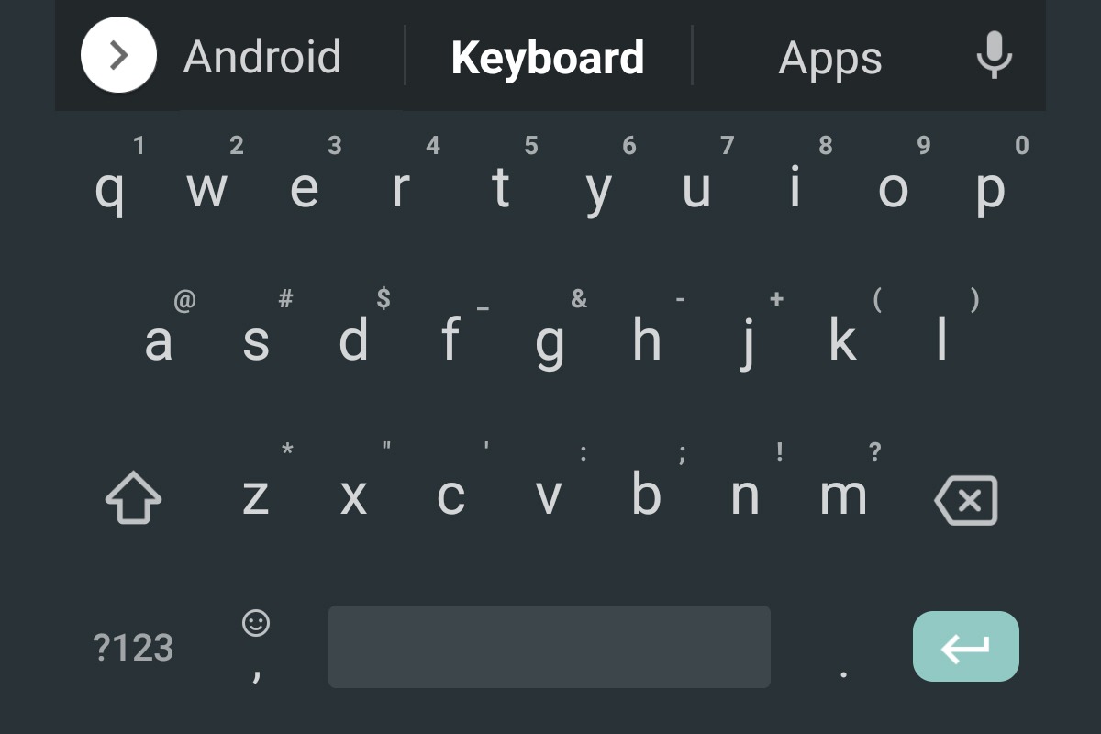Screen dimensions: 1101x734
Task: Expand suggestion strip with the arrow button
Action: click(118, 55)
